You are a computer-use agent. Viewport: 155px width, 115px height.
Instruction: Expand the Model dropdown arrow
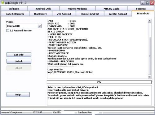click(x=40, y=26)
